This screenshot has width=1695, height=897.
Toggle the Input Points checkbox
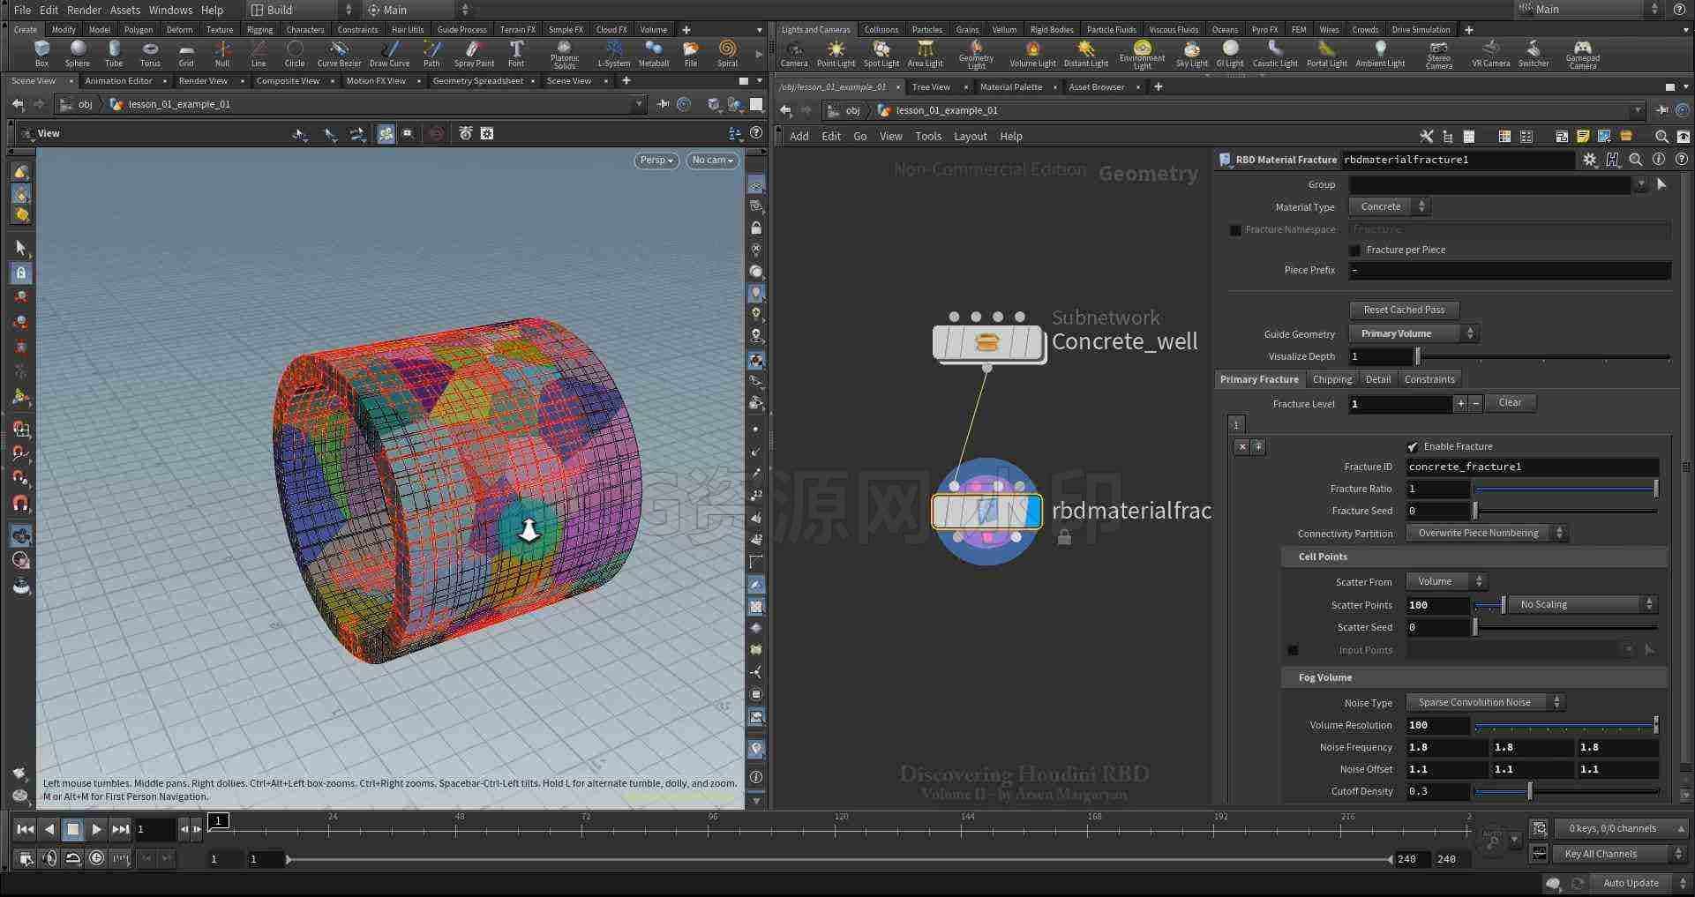(1293, 651)
